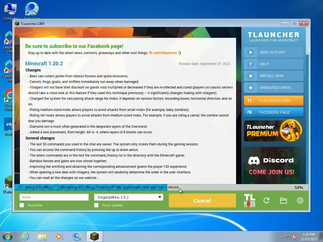Click the star icon beside Install Skin

pos(250,76)
